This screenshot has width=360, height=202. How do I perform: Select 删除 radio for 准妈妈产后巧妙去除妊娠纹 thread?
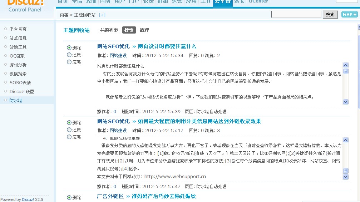tap(69, 198)
